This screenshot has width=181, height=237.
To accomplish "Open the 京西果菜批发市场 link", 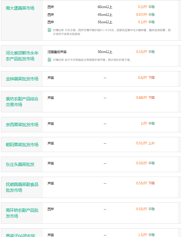I will 22,125.
